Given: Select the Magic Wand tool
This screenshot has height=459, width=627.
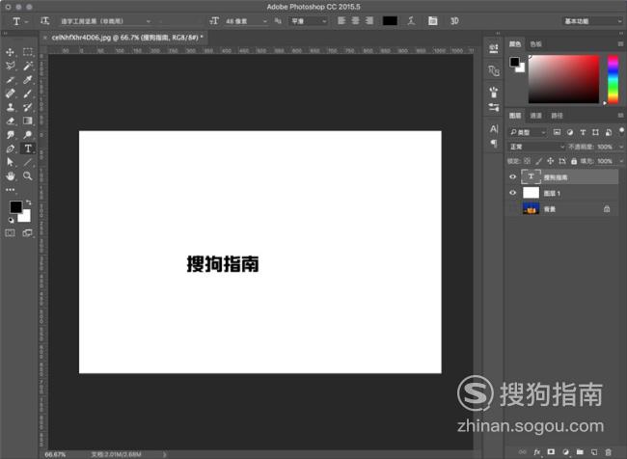Looking at the screenshot, I should (28, 66).
